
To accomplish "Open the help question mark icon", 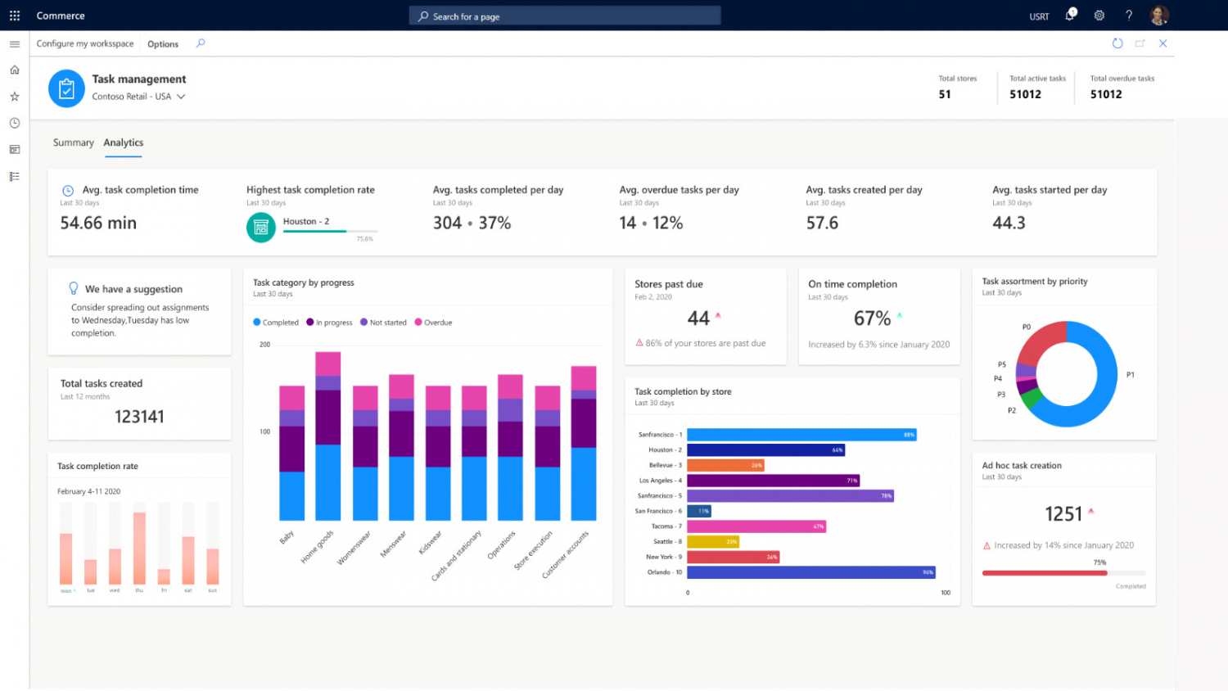I will pos(1129,16).
